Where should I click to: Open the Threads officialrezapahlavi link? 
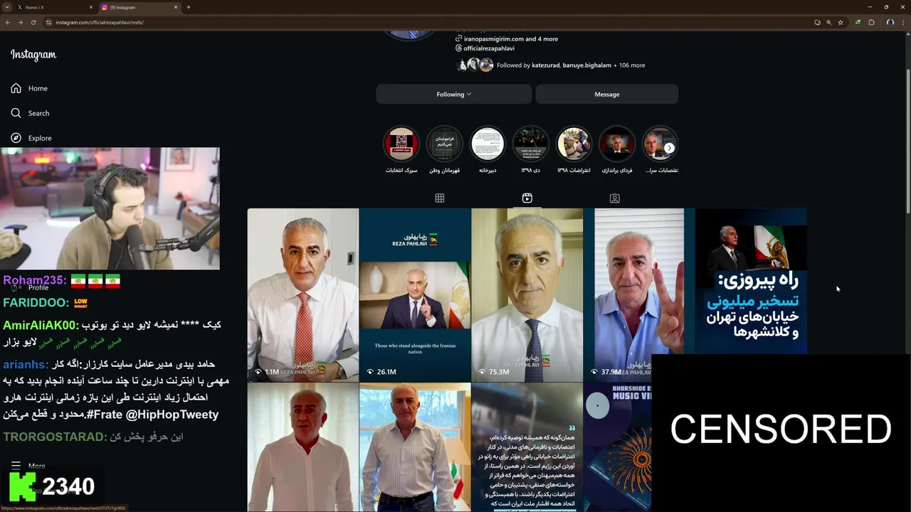[484, 48]
